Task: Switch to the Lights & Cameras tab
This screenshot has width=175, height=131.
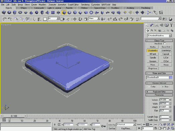Action: pyautogui.click(x=54, y=8)
